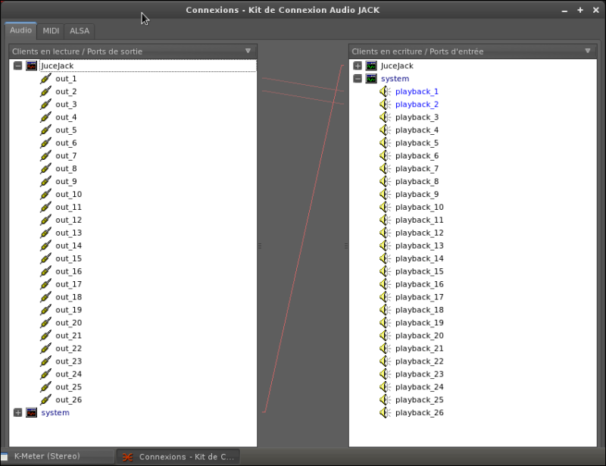Click the JuceJack client icon in output list
Image resolution: width=606 pixels, height=466 pixels.
[x=31, y=66]
